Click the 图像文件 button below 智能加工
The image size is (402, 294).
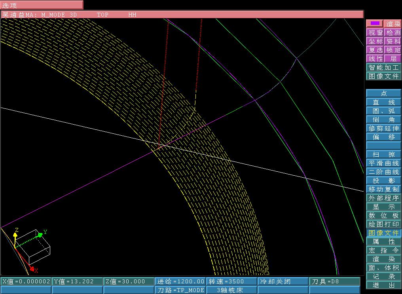383,76
